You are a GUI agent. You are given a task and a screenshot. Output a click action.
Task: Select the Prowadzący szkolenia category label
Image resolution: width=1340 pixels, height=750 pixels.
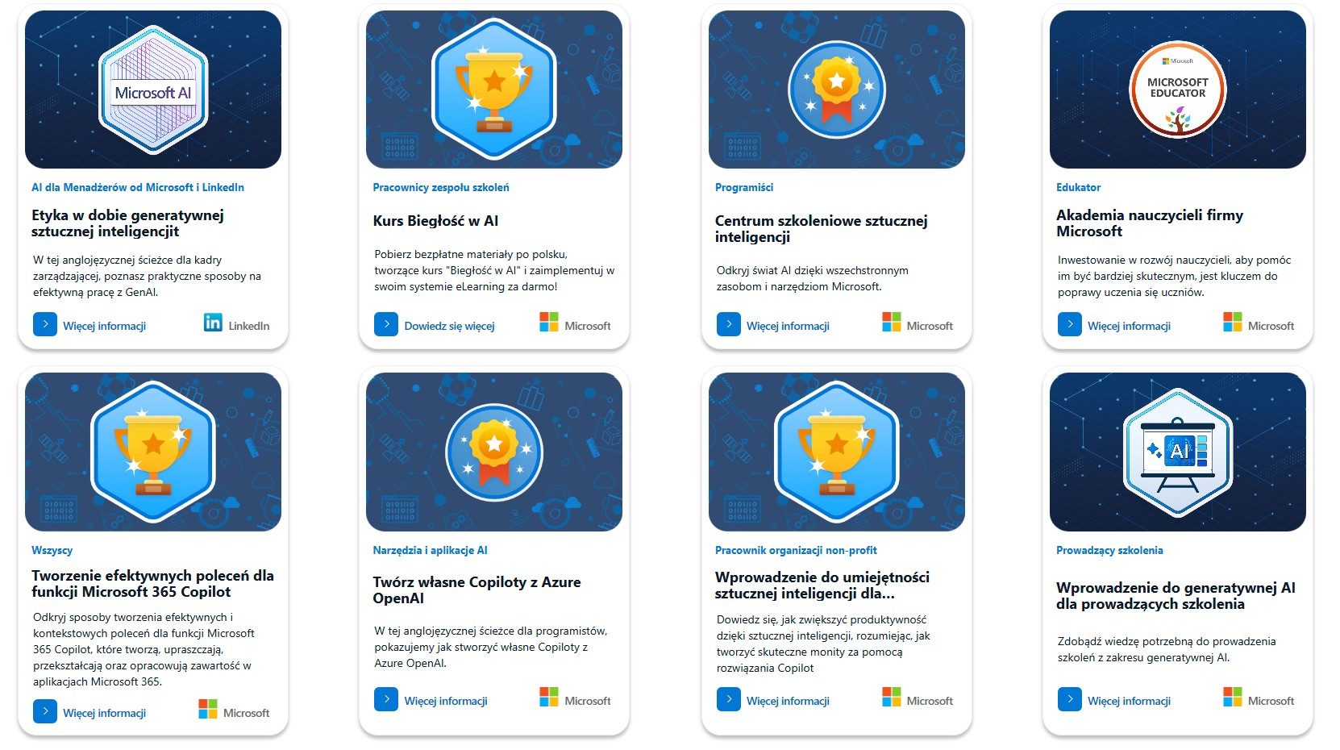tap(1109, 550)
